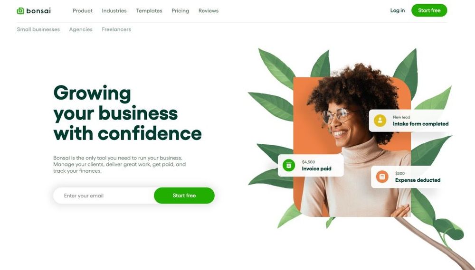This screenshot has width=475, height=270.
Task: Click the bonsai logo icon
Action: 20,11
